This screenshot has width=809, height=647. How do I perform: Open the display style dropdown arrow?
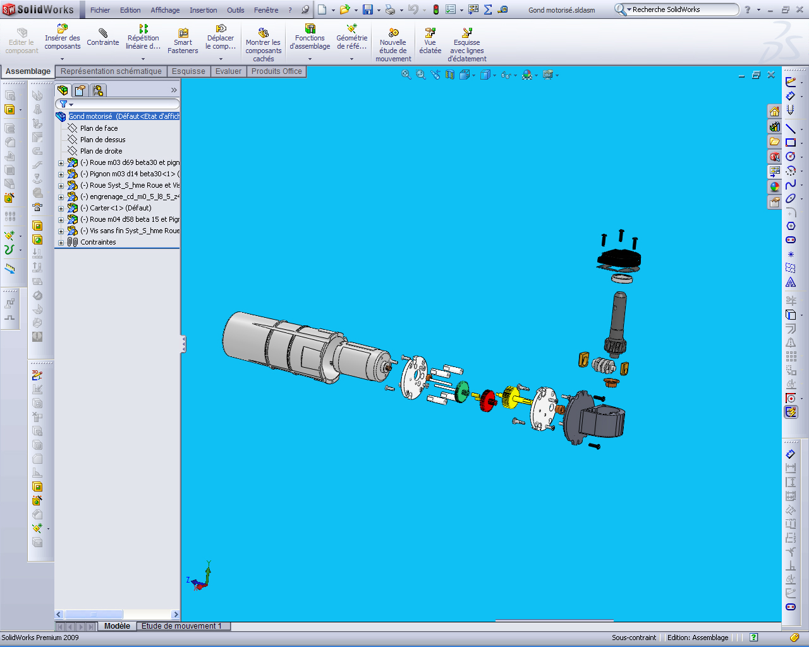[x=495, y=75]
